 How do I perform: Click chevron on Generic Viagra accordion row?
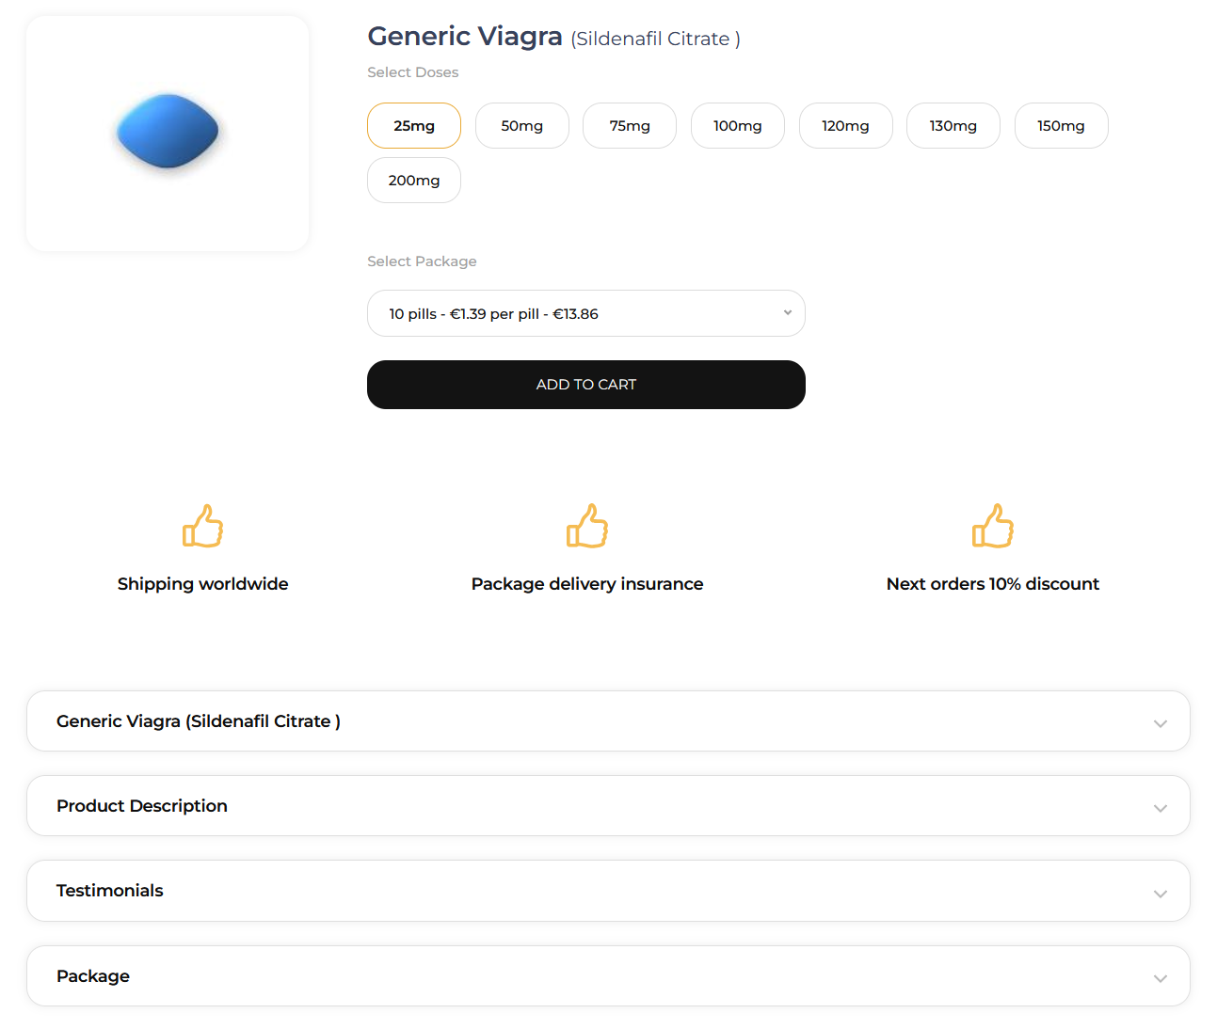coord(1161,723)
